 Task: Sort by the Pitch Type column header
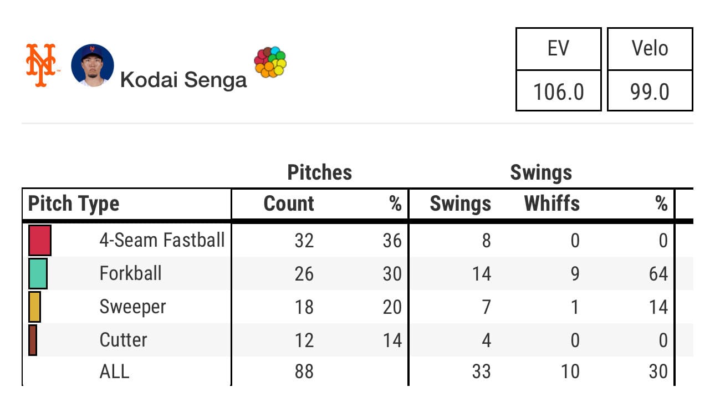point(74,203)
